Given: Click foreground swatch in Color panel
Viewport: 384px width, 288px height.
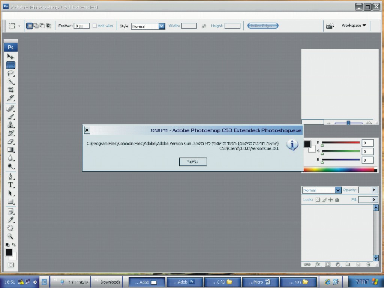Looking at the screenshot, I should 307,144.
